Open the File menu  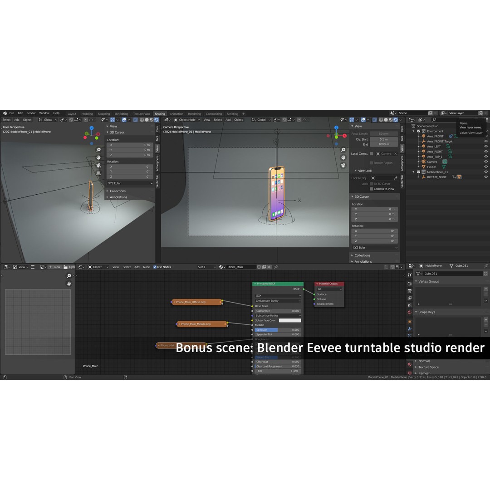pyautogui.click(x=11, y=113)
